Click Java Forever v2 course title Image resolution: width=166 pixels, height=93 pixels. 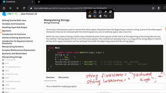[29, 14]
